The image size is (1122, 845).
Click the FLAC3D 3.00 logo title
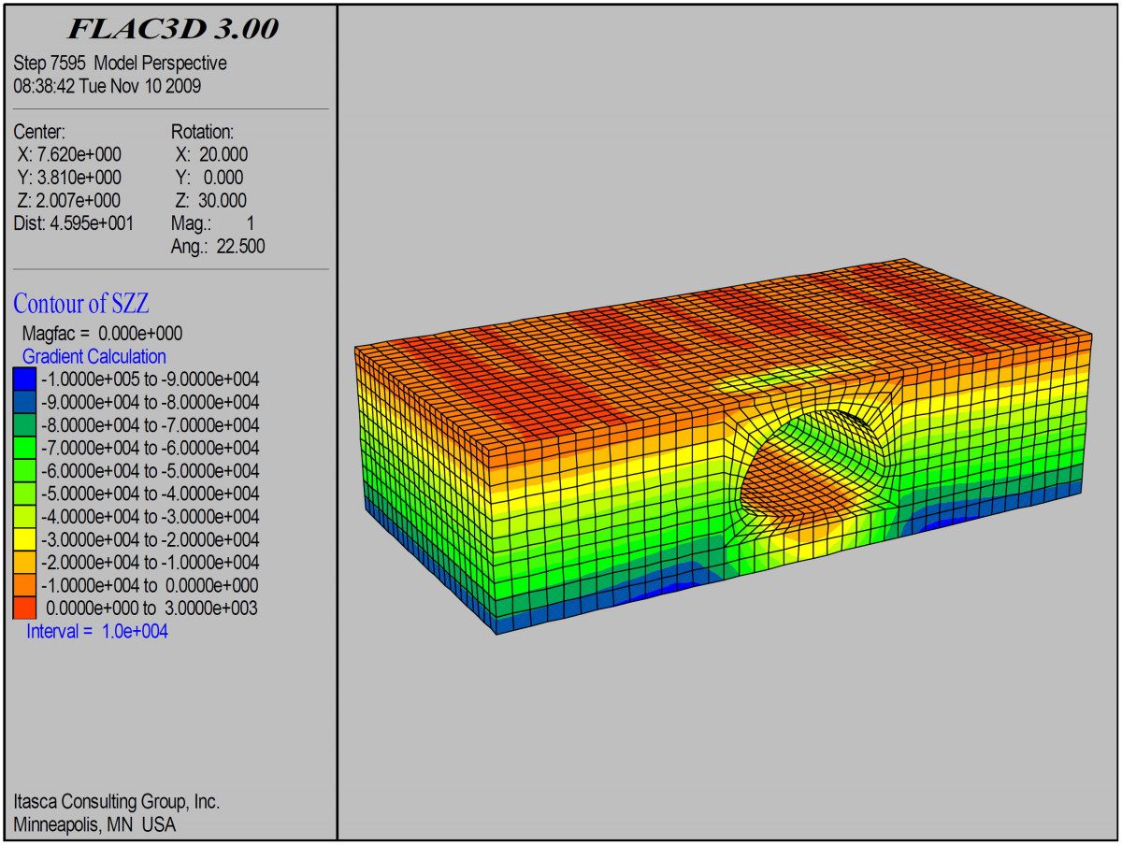click(174, 30)
